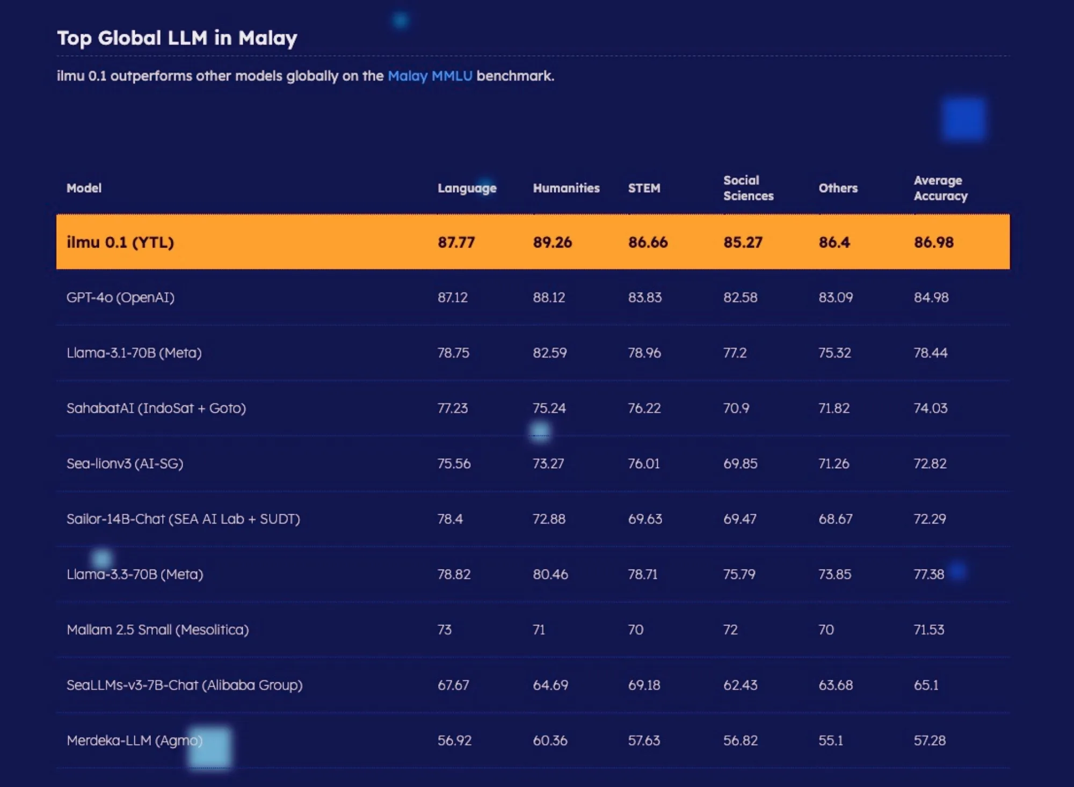This screenshot has width=1074, height=787.
Task: Click ilmu 0.1 Others score 86.4
Action: coord(834,242)
